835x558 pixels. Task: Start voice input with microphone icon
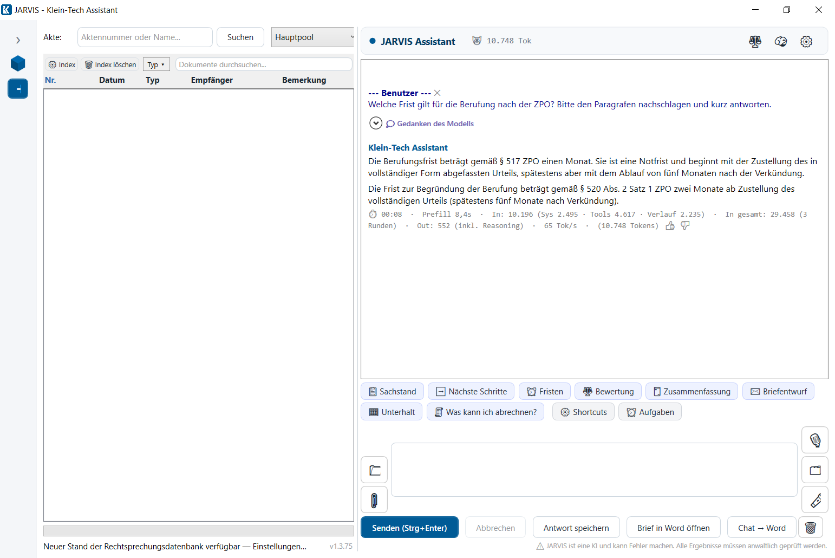click(x=815, y=440)
